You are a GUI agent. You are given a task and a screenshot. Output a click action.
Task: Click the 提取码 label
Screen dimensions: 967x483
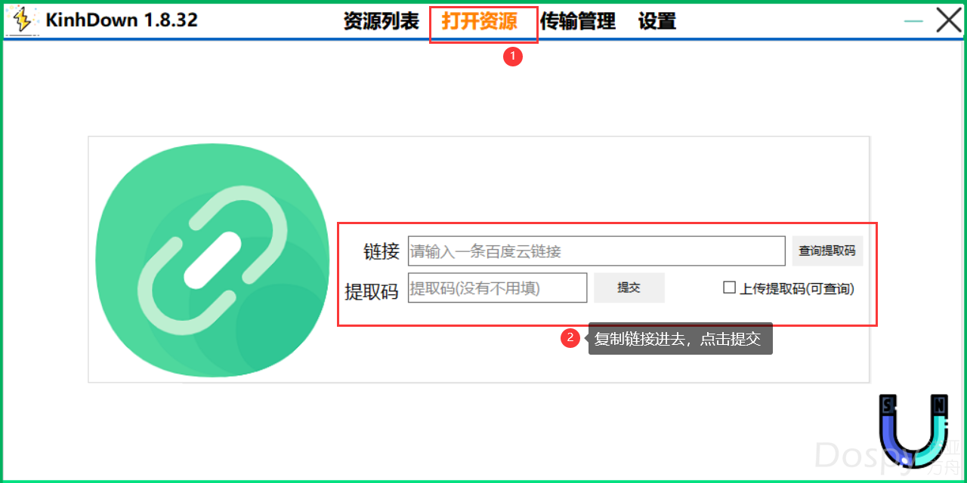[x=371, y=291]
